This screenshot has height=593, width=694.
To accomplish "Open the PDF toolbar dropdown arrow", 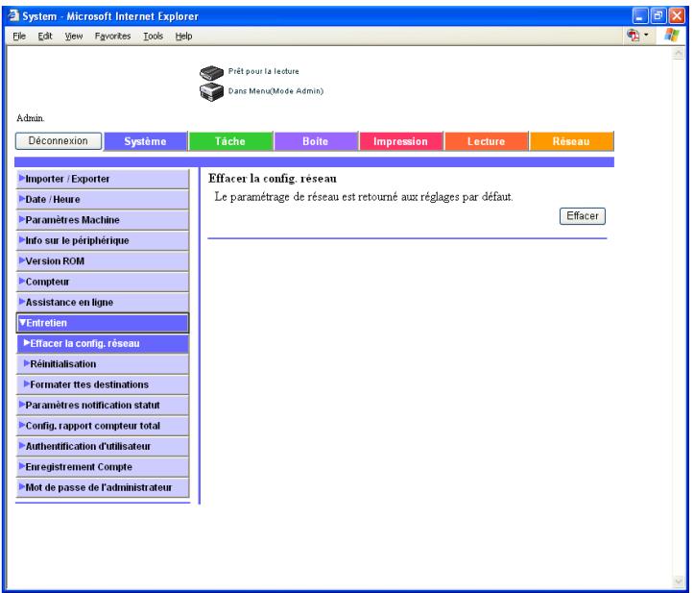I will click(646, 35).
